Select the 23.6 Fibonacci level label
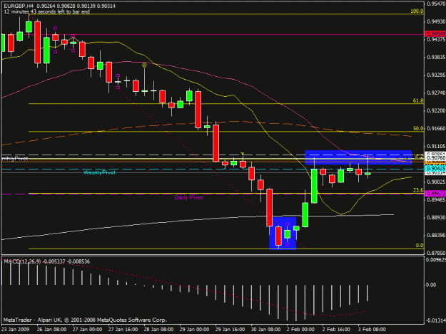The image size is (446, 334). click(418, 190)
